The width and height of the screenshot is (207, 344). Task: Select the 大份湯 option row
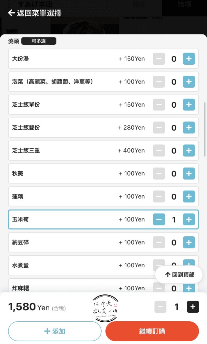103,58
